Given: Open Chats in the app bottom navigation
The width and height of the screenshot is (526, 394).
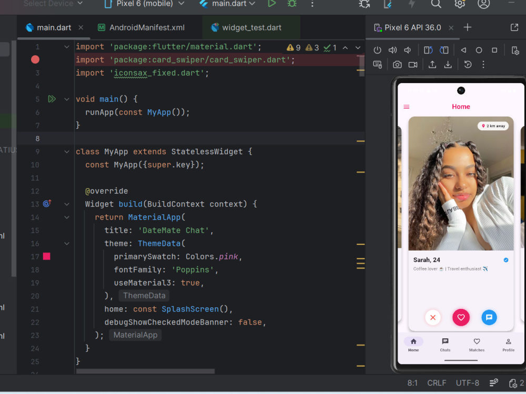Looking at the screenshot, I should [x=445, y=345].
